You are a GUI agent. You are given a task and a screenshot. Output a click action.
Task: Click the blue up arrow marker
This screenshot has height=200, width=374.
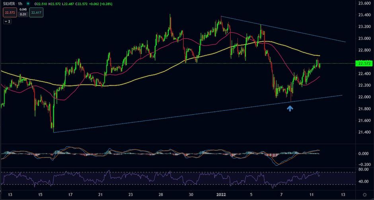pyautogui.click(x=290, y=108)
